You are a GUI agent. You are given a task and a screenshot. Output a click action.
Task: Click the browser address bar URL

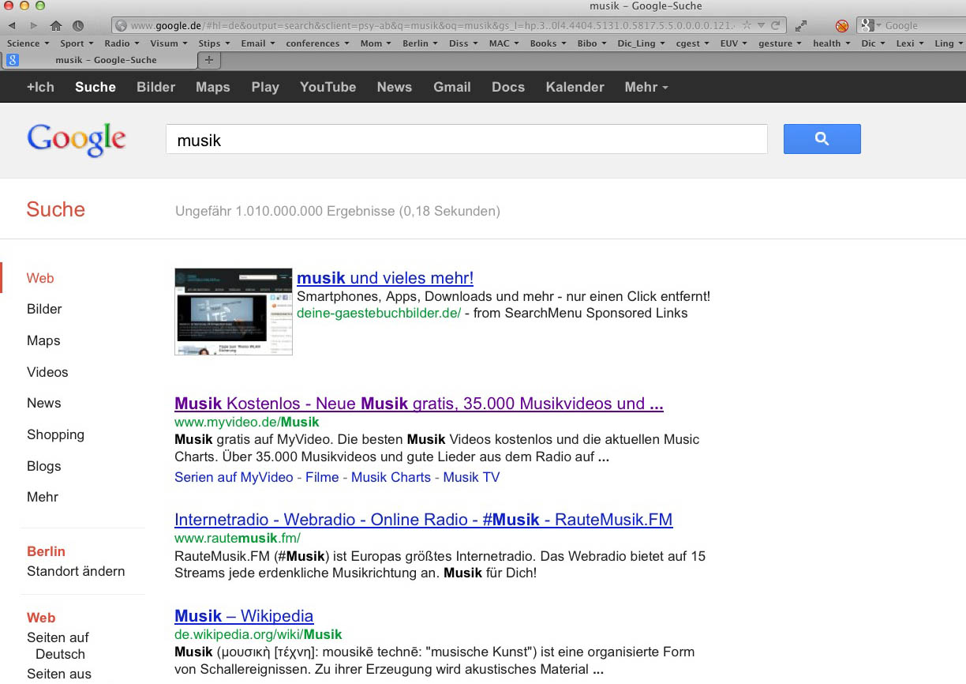[x=434, y=25]
